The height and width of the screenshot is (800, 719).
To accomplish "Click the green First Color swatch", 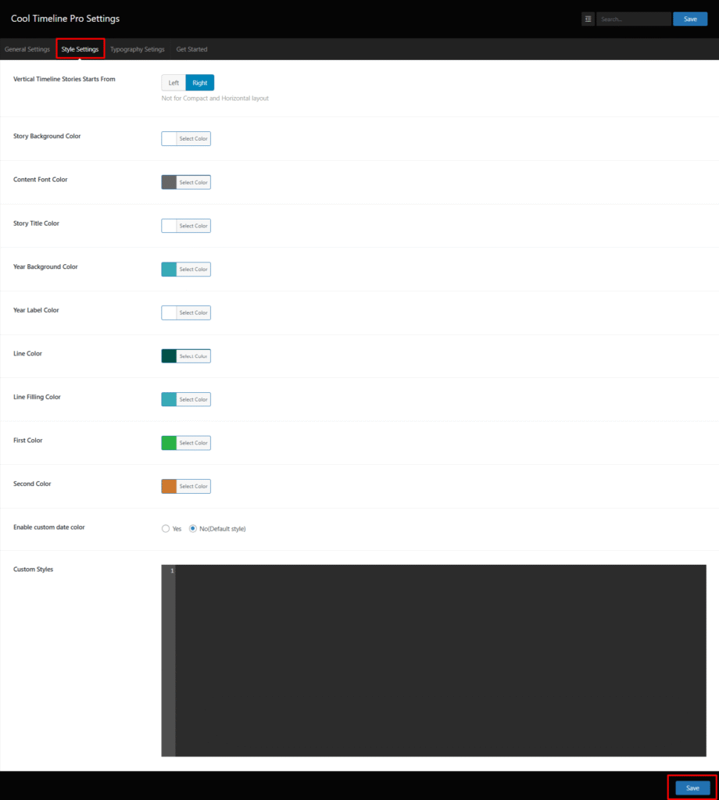I will coord(170,442).
